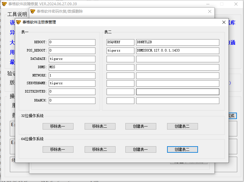Click 移除表二 under 64位操作系统
244x182 pixels.
100,149
